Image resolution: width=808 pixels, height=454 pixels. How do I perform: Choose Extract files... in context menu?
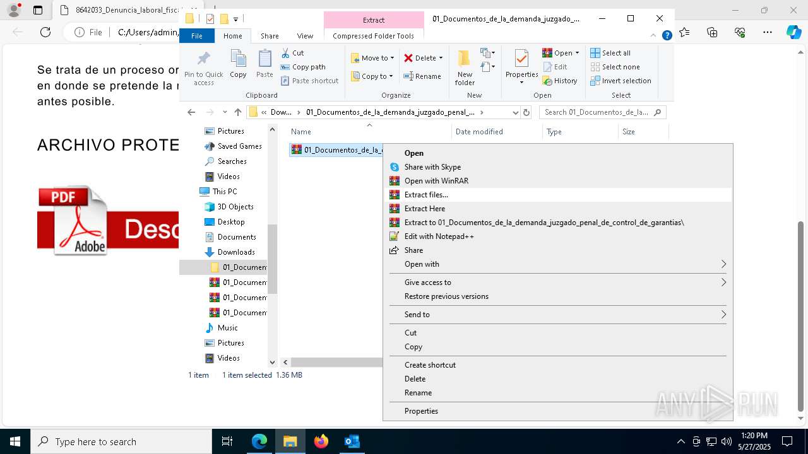click(x=557, y=195)
